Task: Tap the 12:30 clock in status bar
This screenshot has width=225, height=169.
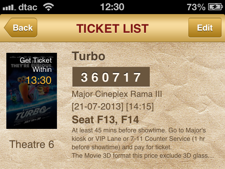Action: 112,7
